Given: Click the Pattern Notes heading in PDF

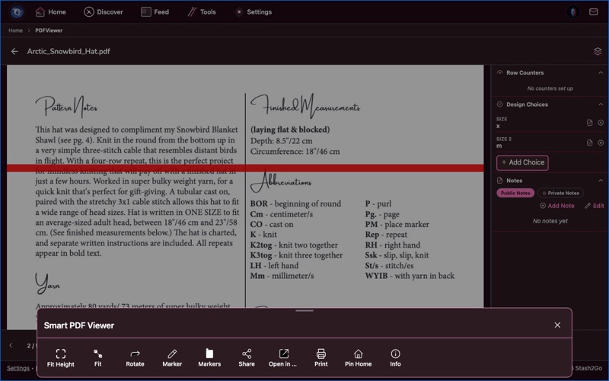Looking at the screenshot, I should (66, 107).
